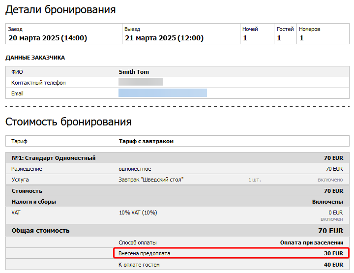The width and height of the screenshot is (354, 273).
Task: Click the 'Общая стоимость' total label
Action: [40, 231]
